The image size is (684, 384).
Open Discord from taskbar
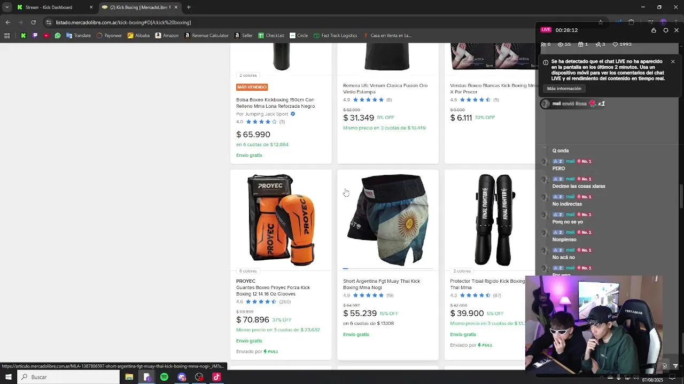tap(182, 377)
